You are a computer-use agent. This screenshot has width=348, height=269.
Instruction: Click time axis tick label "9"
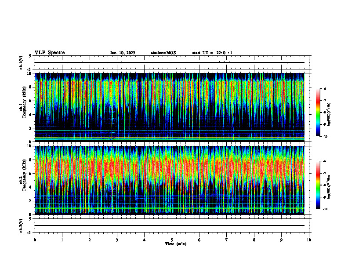pos(281,240)
